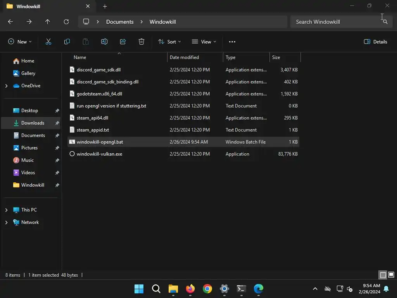Click the Rename icon in toolbar
Screen dimensions: 397x298
coord(104,42)
